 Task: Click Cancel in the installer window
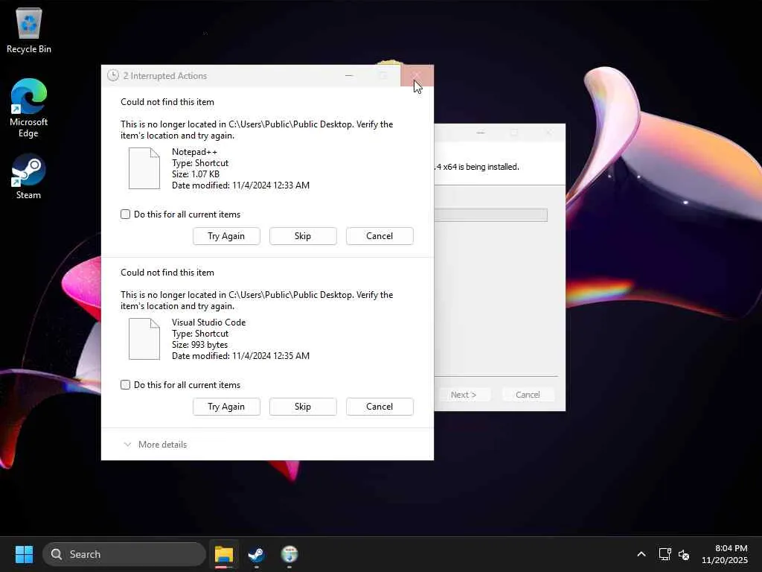(528, 395)
